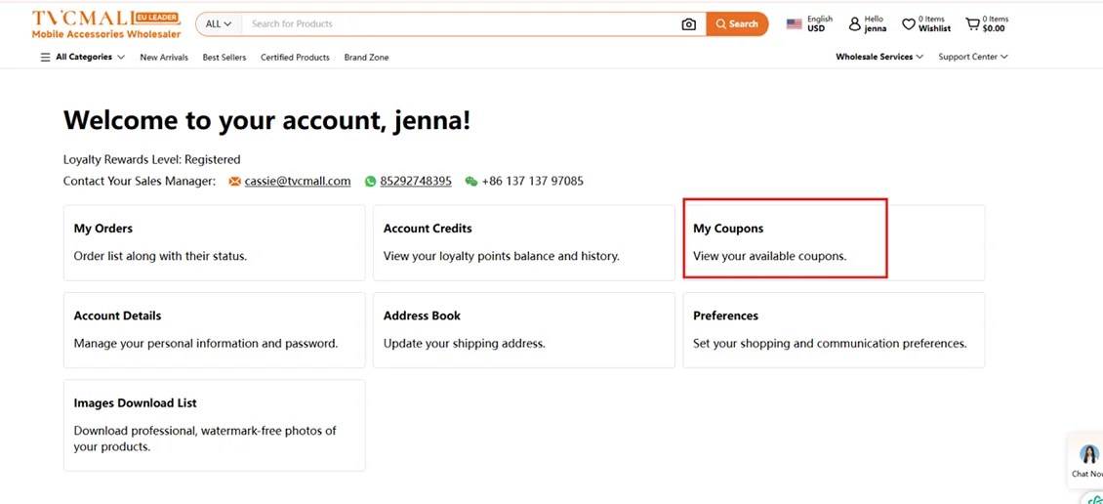The width and height of the screenshot is (1103, 504).
Task: Click the user account profile icon
Action: pos(854,23)
